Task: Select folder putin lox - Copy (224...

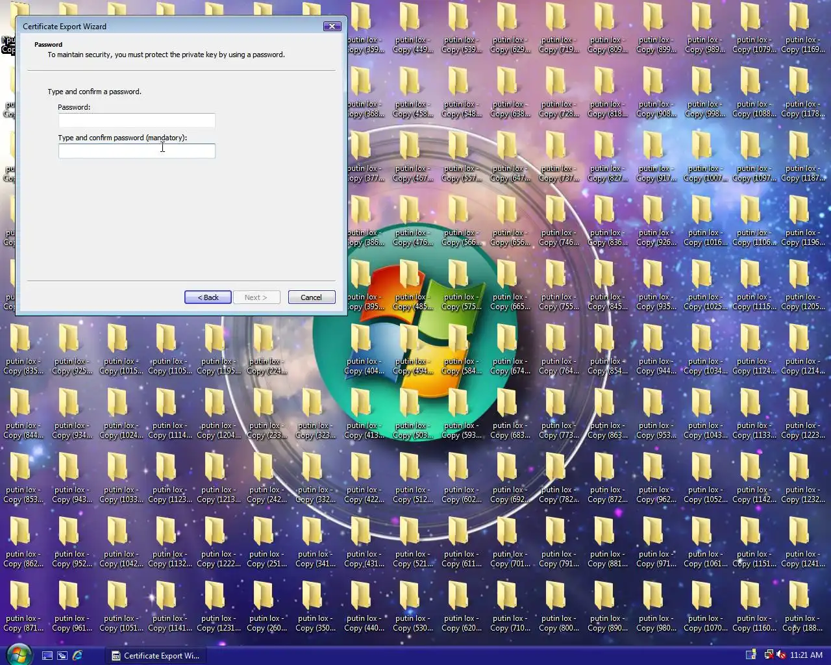Action: click(267, 350)
